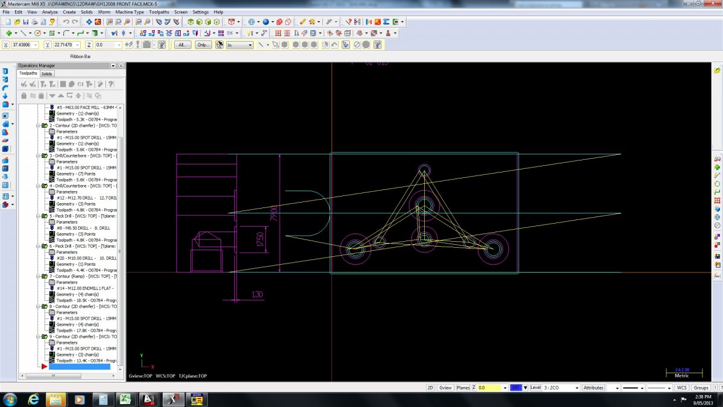The image size is (723, 407).
Task: Click Windows Start button
Action: [x=11, y=399]
